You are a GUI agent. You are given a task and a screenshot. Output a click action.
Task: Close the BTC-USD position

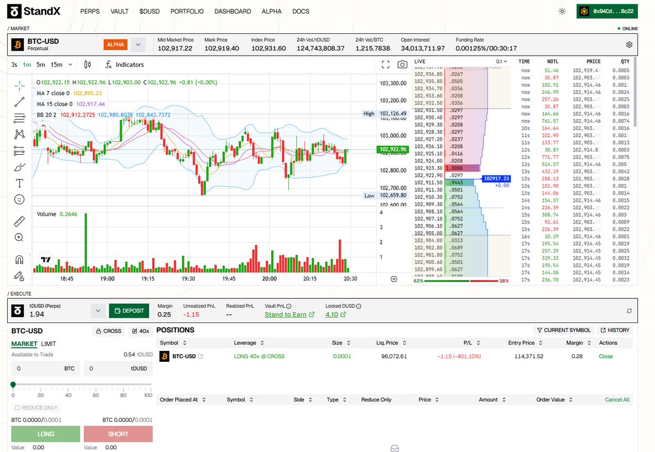[x=606, y=356]
